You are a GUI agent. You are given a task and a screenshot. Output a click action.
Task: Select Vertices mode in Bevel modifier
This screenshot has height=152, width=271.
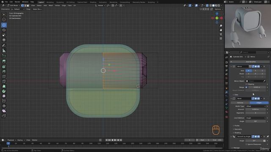240,103
